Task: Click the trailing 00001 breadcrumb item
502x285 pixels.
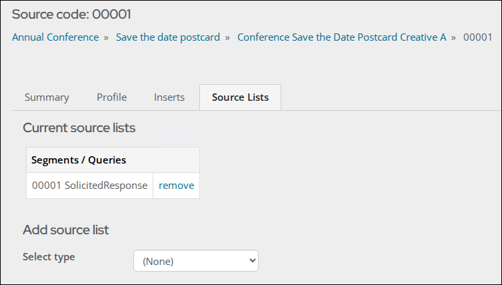Action: (x=477, y=37)
